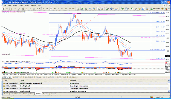The image size is (171, 99).
Task: Choose the text label tool
Action: pyautogui.click(x=34, y=9)
